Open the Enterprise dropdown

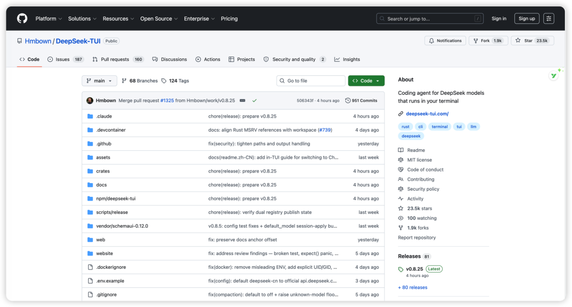point(199,19)
